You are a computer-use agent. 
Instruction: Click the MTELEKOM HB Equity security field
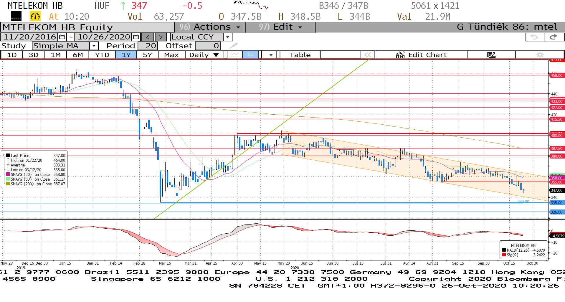[x=87, y=27]
